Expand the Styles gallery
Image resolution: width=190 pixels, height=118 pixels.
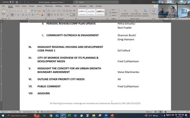pyautogui.click(x=106, y=15)
